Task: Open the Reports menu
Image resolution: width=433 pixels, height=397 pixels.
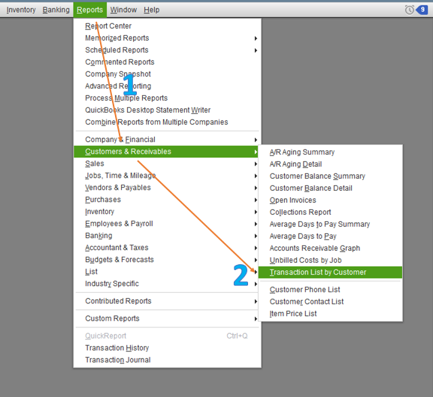Action: pyautogui.click(x=89, y=10)
